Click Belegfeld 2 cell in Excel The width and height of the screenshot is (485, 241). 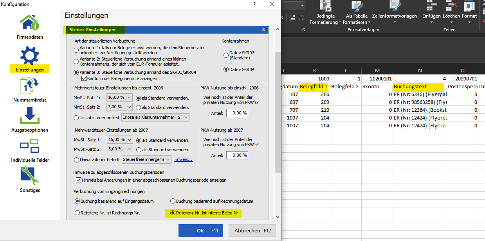[x=346, y=86]
